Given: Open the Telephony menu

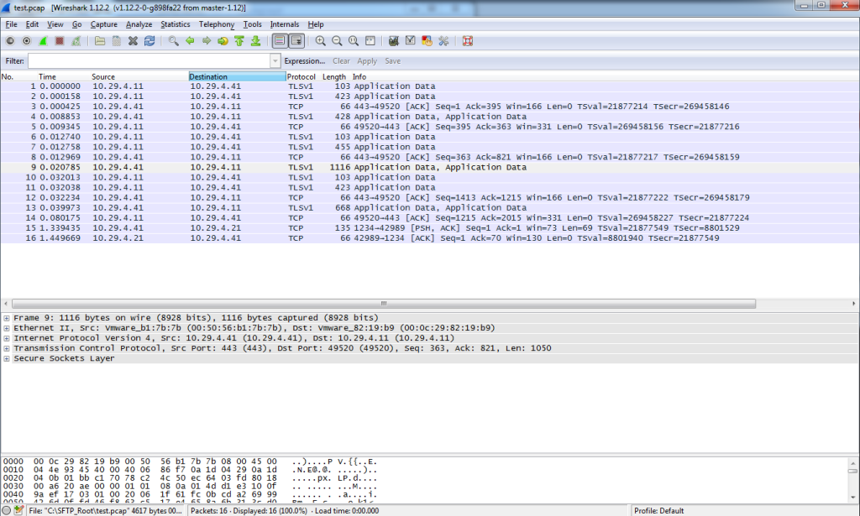Looking at the screenshot, I should pos(216,24).
